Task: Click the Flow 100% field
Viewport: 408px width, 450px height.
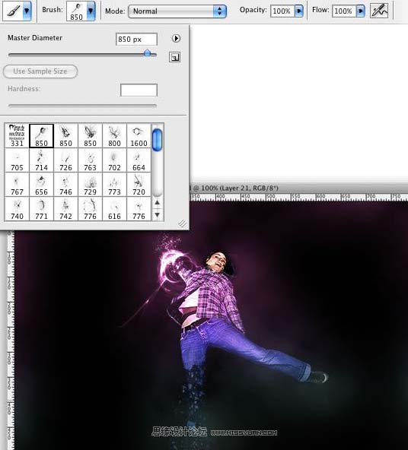Action: click(x=344, y=11)
